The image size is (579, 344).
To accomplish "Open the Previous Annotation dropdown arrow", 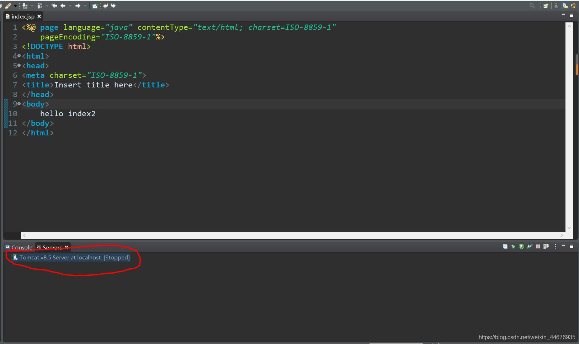I will pos(47,6).
